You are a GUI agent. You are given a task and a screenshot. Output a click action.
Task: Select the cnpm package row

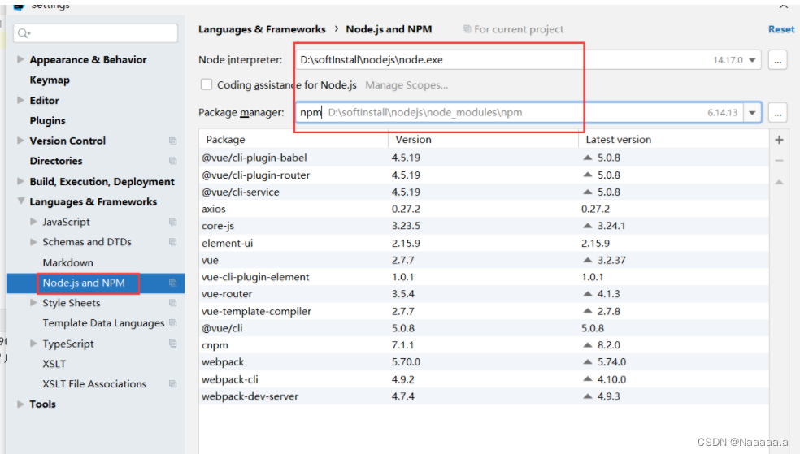point(484,345)
